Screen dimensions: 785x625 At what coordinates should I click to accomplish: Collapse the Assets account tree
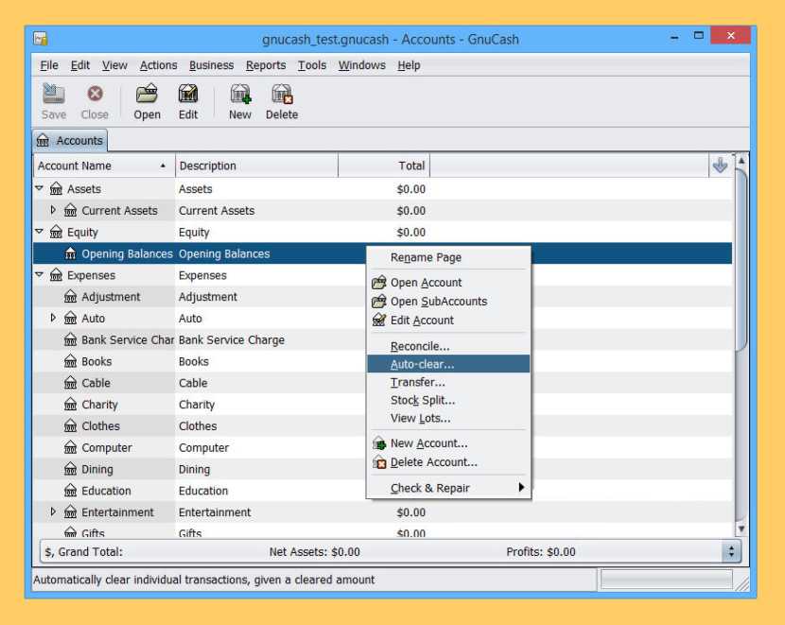pos(40,189)
